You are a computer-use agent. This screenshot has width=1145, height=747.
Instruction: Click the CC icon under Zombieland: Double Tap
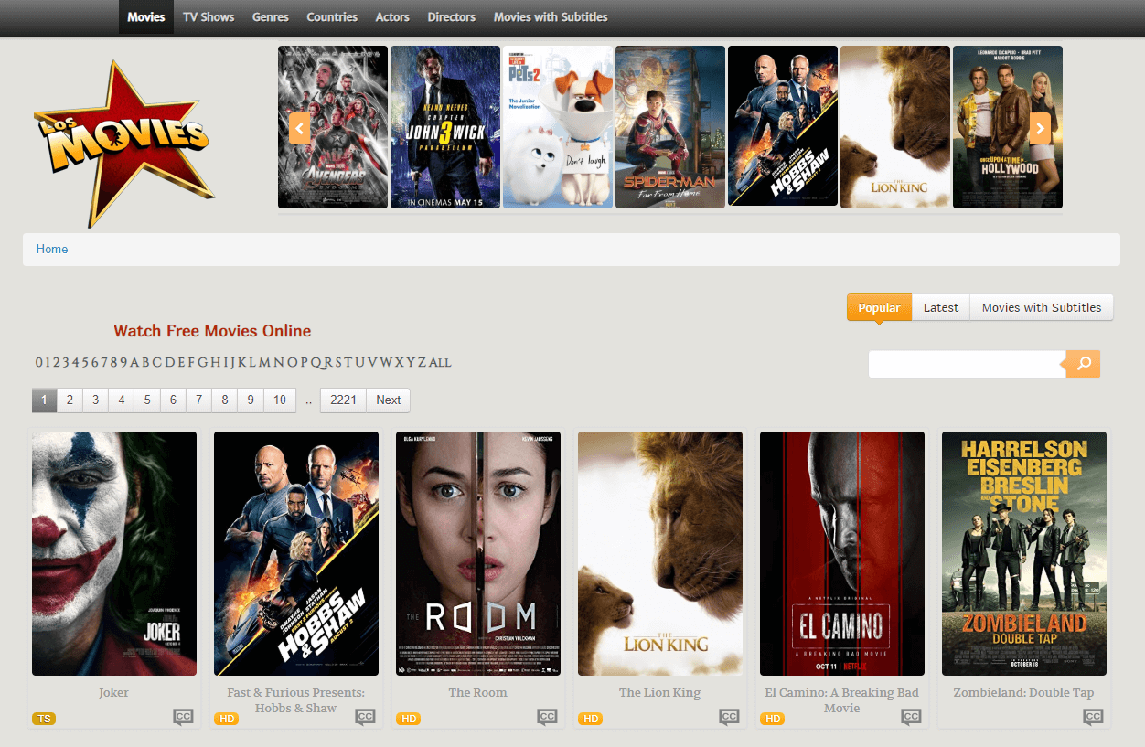tap(1093, 717)
